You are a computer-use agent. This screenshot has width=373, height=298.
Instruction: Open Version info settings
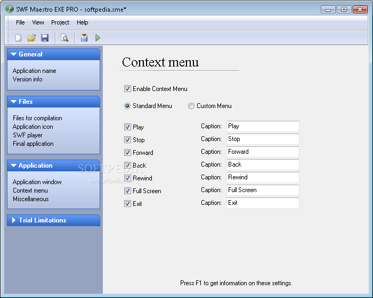28,79
